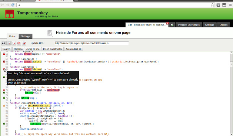This screenshot has width=233, height=136.
Task: Click the browser back arrow
Action: (x=3, y=5)
